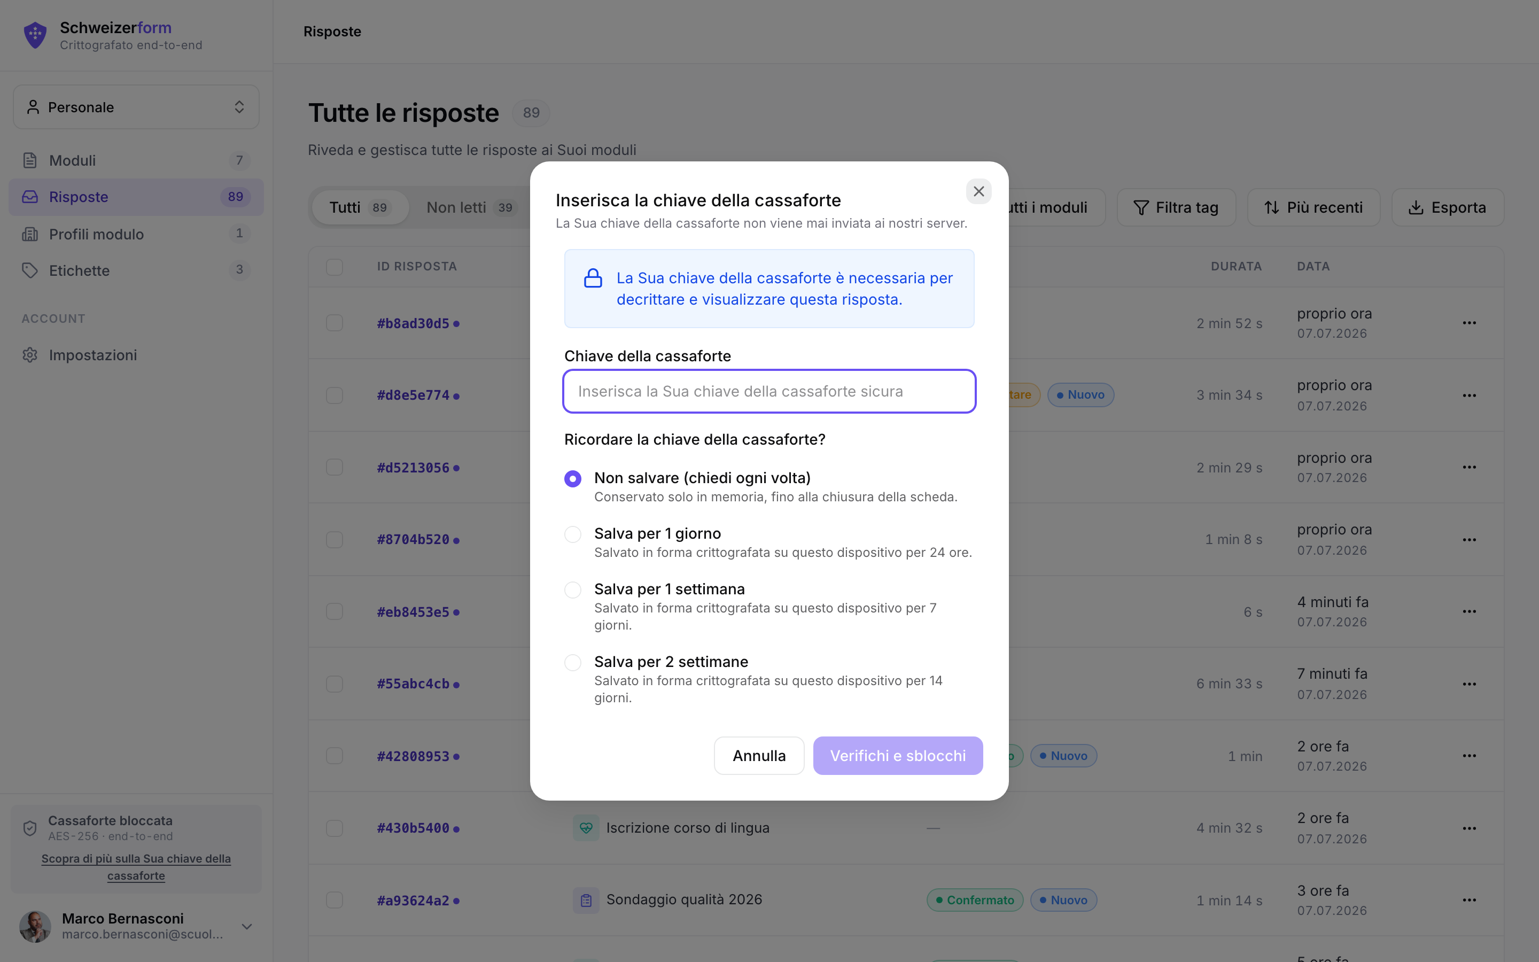Click the Sondaggio qualità 2026 form icon
Image resolution: width=1539 pixels, height=962 pixels.
pyautogui.click(x=586, y=901)
